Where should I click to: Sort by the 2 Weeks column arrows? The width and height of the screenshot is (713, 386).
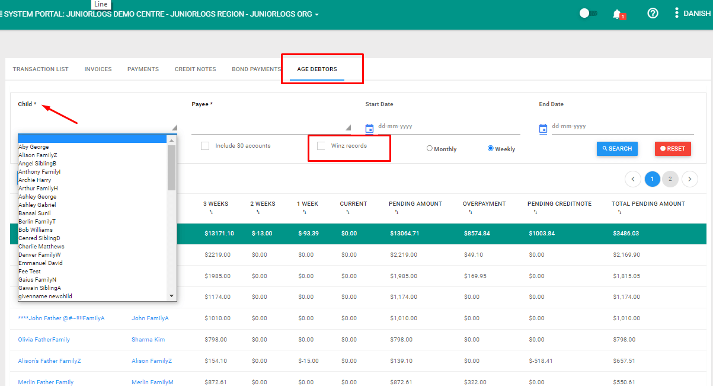[x=258, y=212]
